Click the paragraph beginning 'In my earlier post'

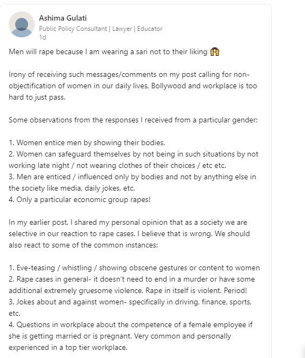[x=129, y=234]
